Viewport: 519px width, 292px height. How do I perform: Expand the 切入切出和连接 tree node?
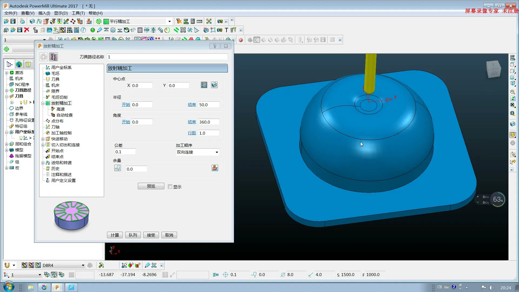pyautogui.click(x=43, y=145)
